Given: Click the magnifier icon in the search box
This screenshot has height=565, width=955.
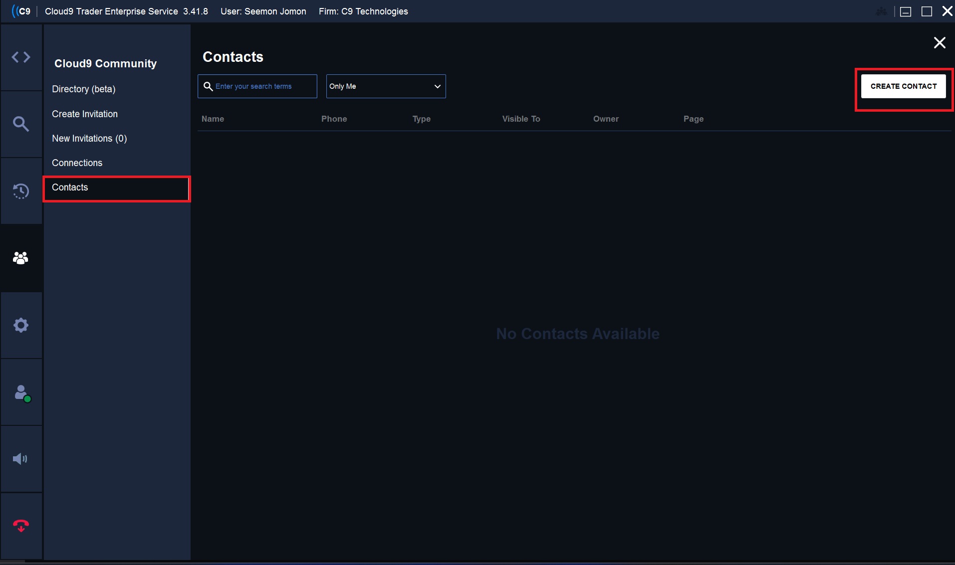Looking at the screenshot, I should pyautogui.click(x=208, y=86).
